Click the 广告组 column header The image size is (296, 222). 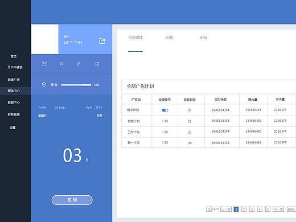[x=136, y=100]
